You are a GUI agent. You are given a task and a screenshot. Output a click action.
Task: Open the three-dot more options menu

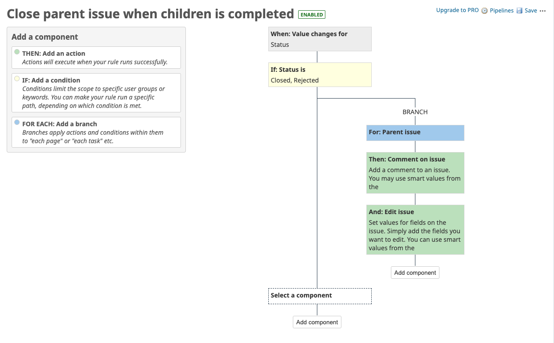(x=542, y=11)
